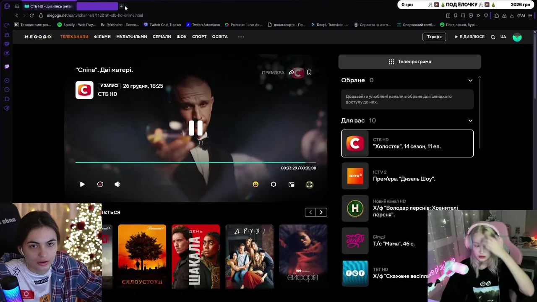Viewport: 537px width, 302px height.
Task: Open the ТЕЛЕКАНАЛИ menu item
Action: click(x=74, y=36)
